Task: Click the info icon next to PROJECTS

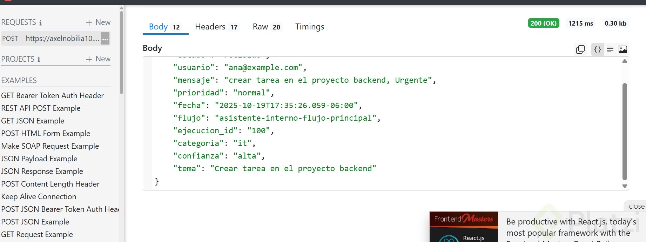Action: coord(39,59)
